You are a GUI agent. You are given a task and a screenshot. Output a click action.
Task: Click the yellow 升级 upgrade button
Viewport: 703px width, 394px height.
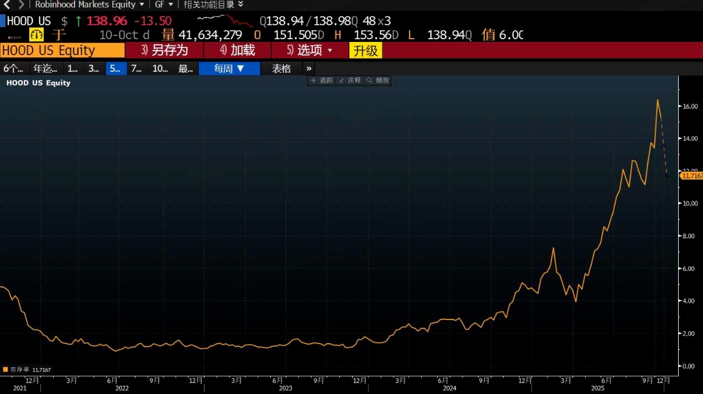(366, 51)
